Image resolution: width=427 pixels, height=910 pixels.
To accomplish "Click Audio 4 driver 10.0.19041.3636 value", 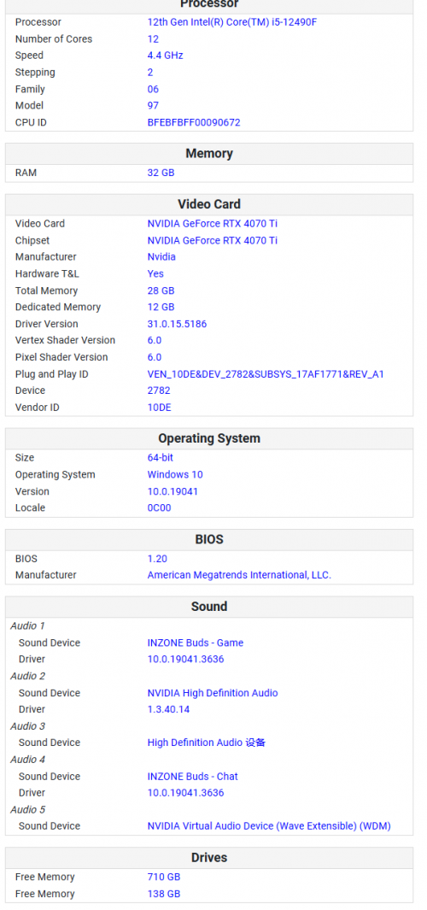I will coord(185,793).
